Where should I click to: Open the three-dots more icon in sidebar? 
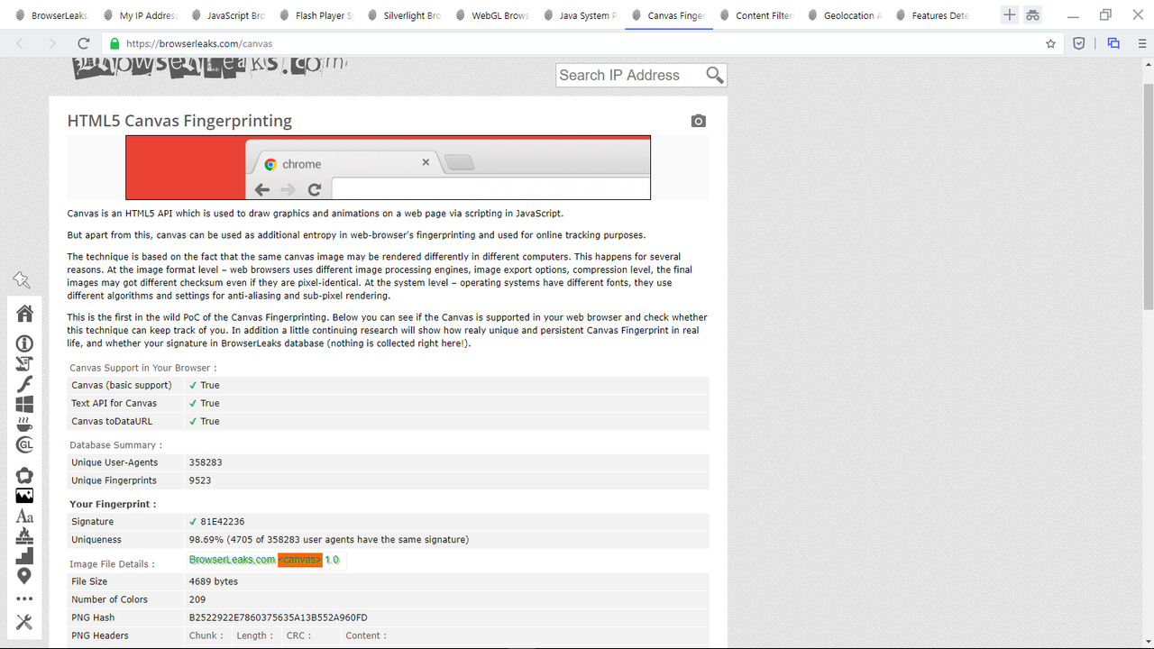pyautogui.click(x=24, y=599)
